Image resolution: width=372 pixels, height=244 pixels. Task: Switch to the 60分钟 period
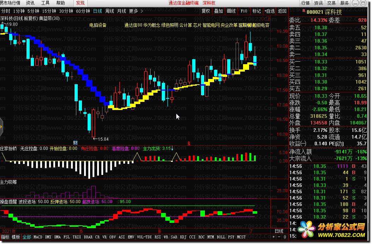point(83,11)
